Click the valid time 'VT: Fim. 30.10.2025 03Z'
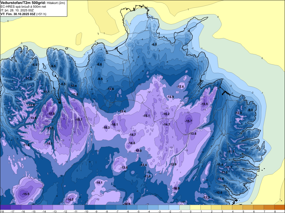 tap(18, 14)
